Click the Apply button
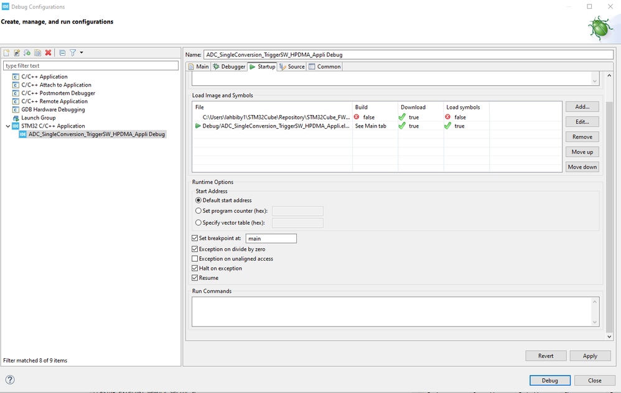The width and height of the screenshot is (621, 393). click(x=590, y=356)
